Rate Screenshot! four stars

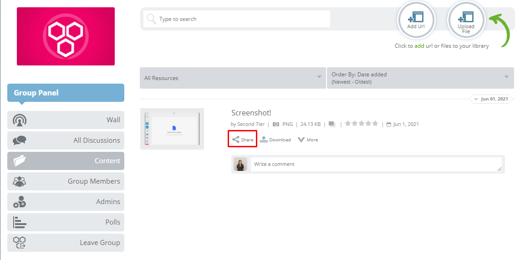pyautogui.click(x=368, y=124)
